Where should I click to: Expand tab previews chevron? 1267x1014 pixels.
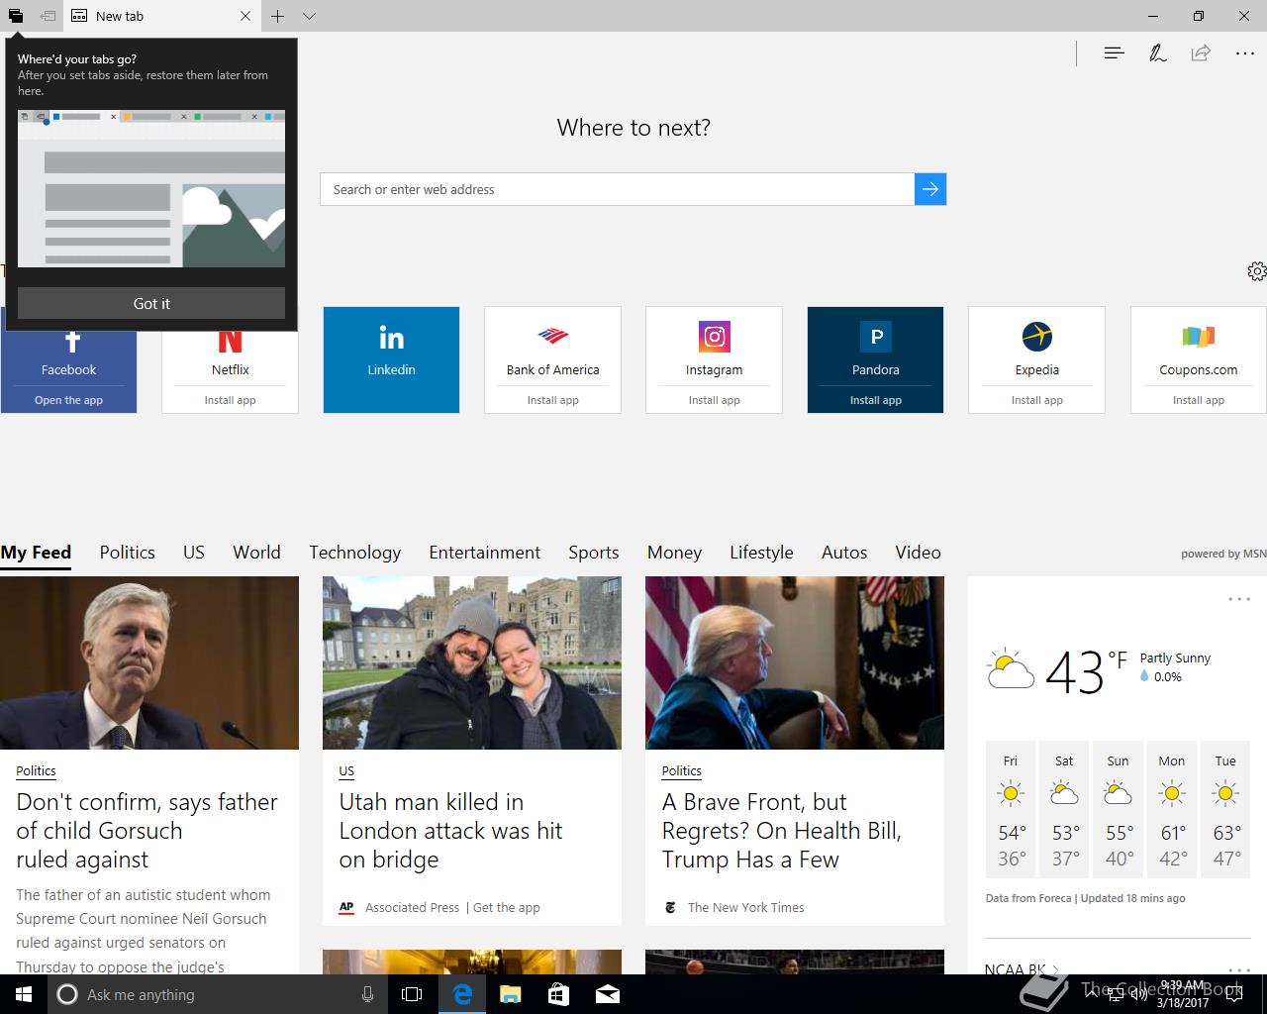(x=310, y=16)
